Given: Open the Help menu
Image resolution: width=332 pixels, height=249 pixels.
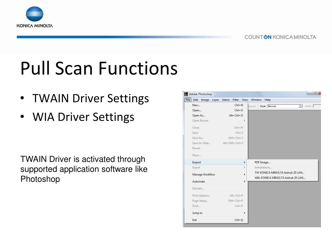Looking at the screenshot, I should [x=267, y=100].
